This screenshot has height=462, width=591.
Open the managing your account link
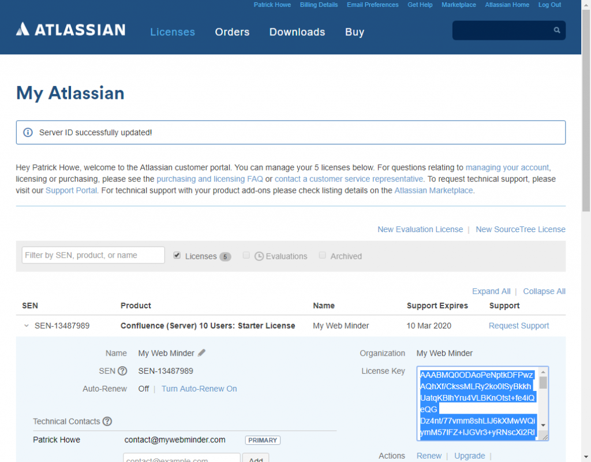tap(507, 167)
